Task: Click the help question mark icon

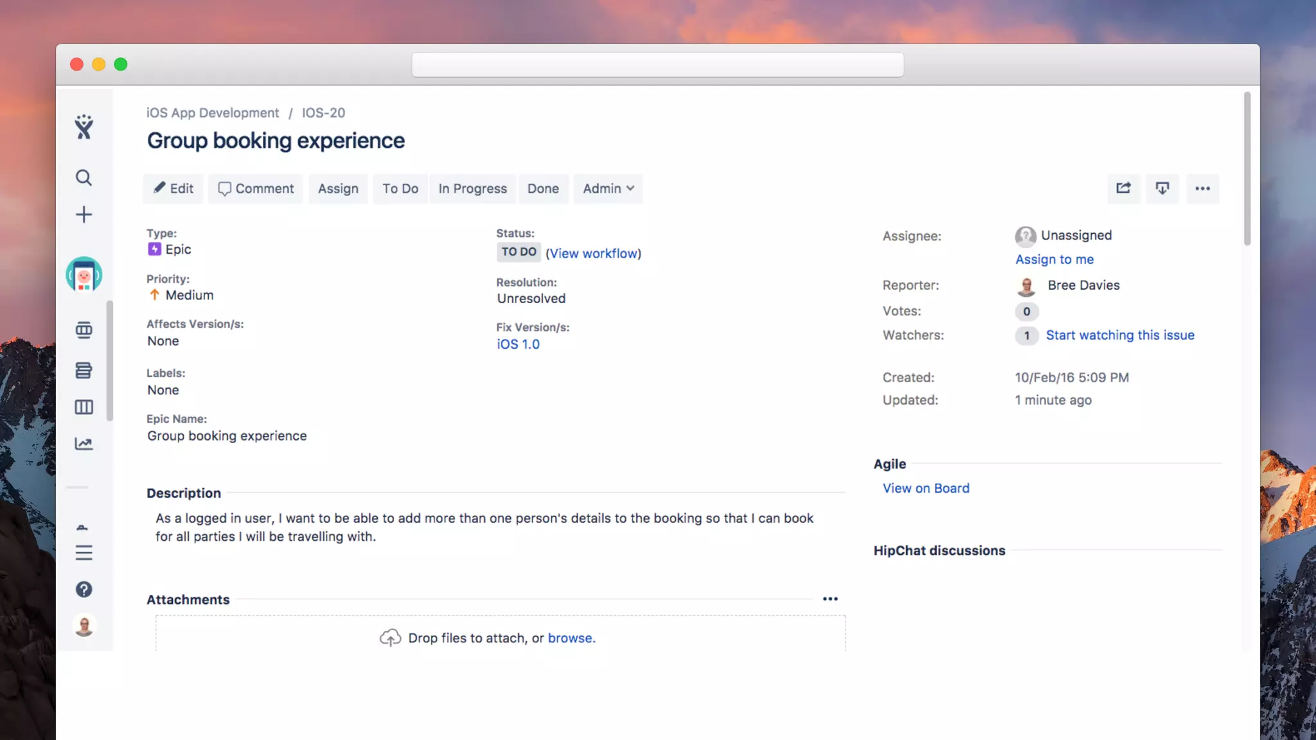Action: pyautogui.click(x=84, y=589)
